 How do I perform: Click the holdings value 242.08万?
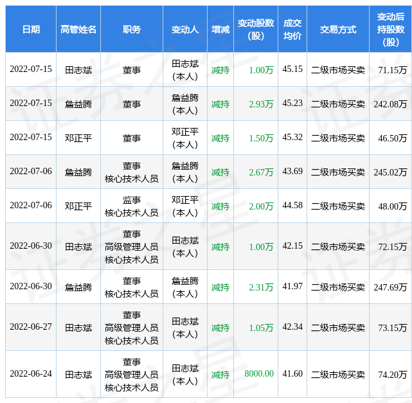tap(390, 104)
